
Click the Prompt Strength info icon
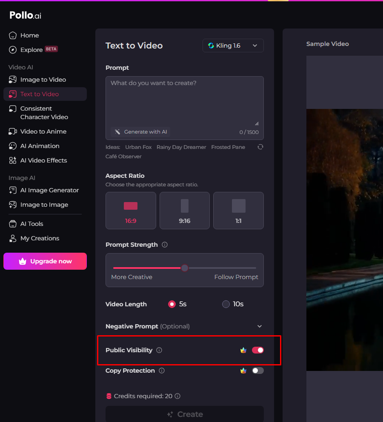click(165, 245)
